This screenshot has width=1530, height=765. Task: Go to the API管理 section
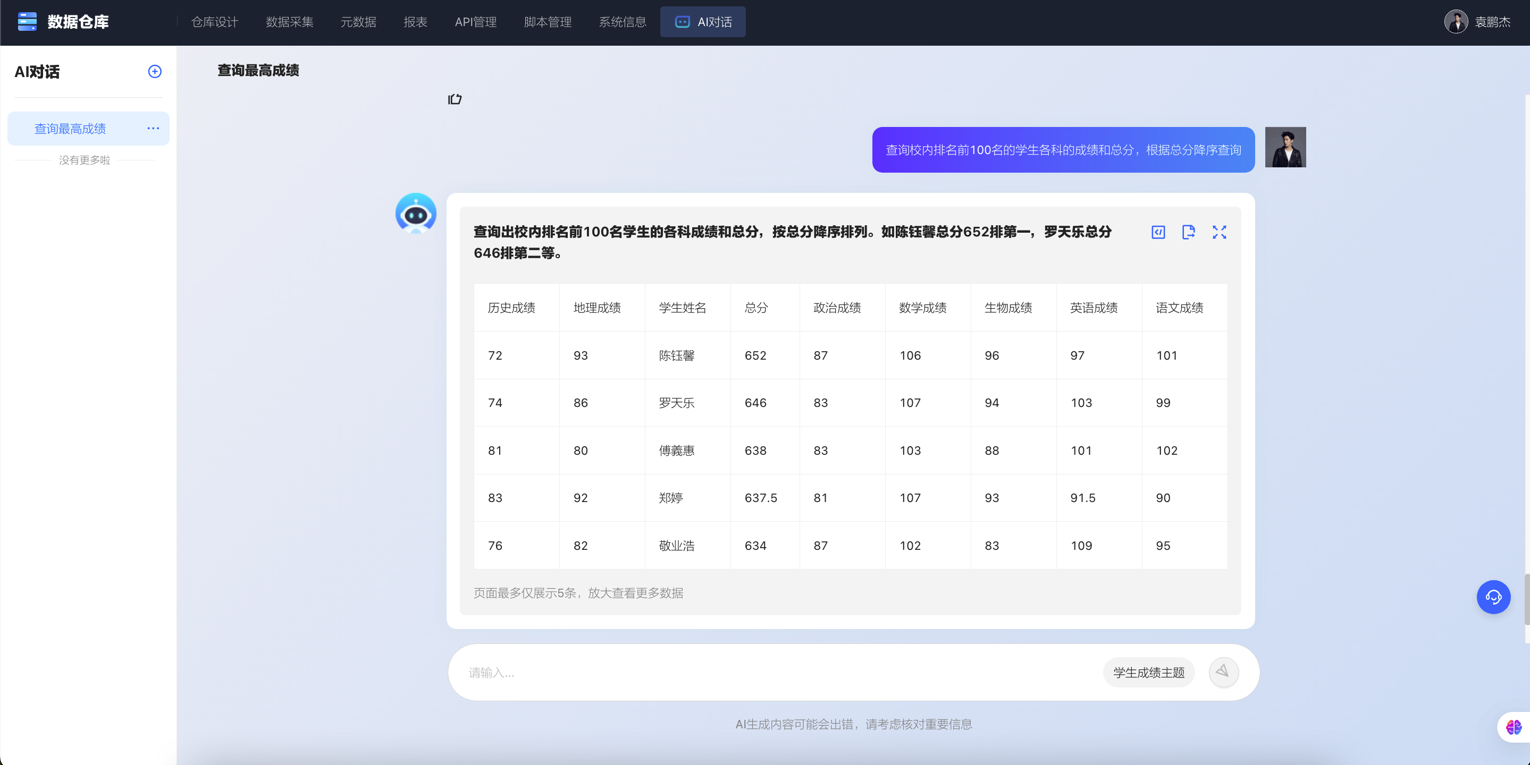pyautogui.click(x=475, y=22)
